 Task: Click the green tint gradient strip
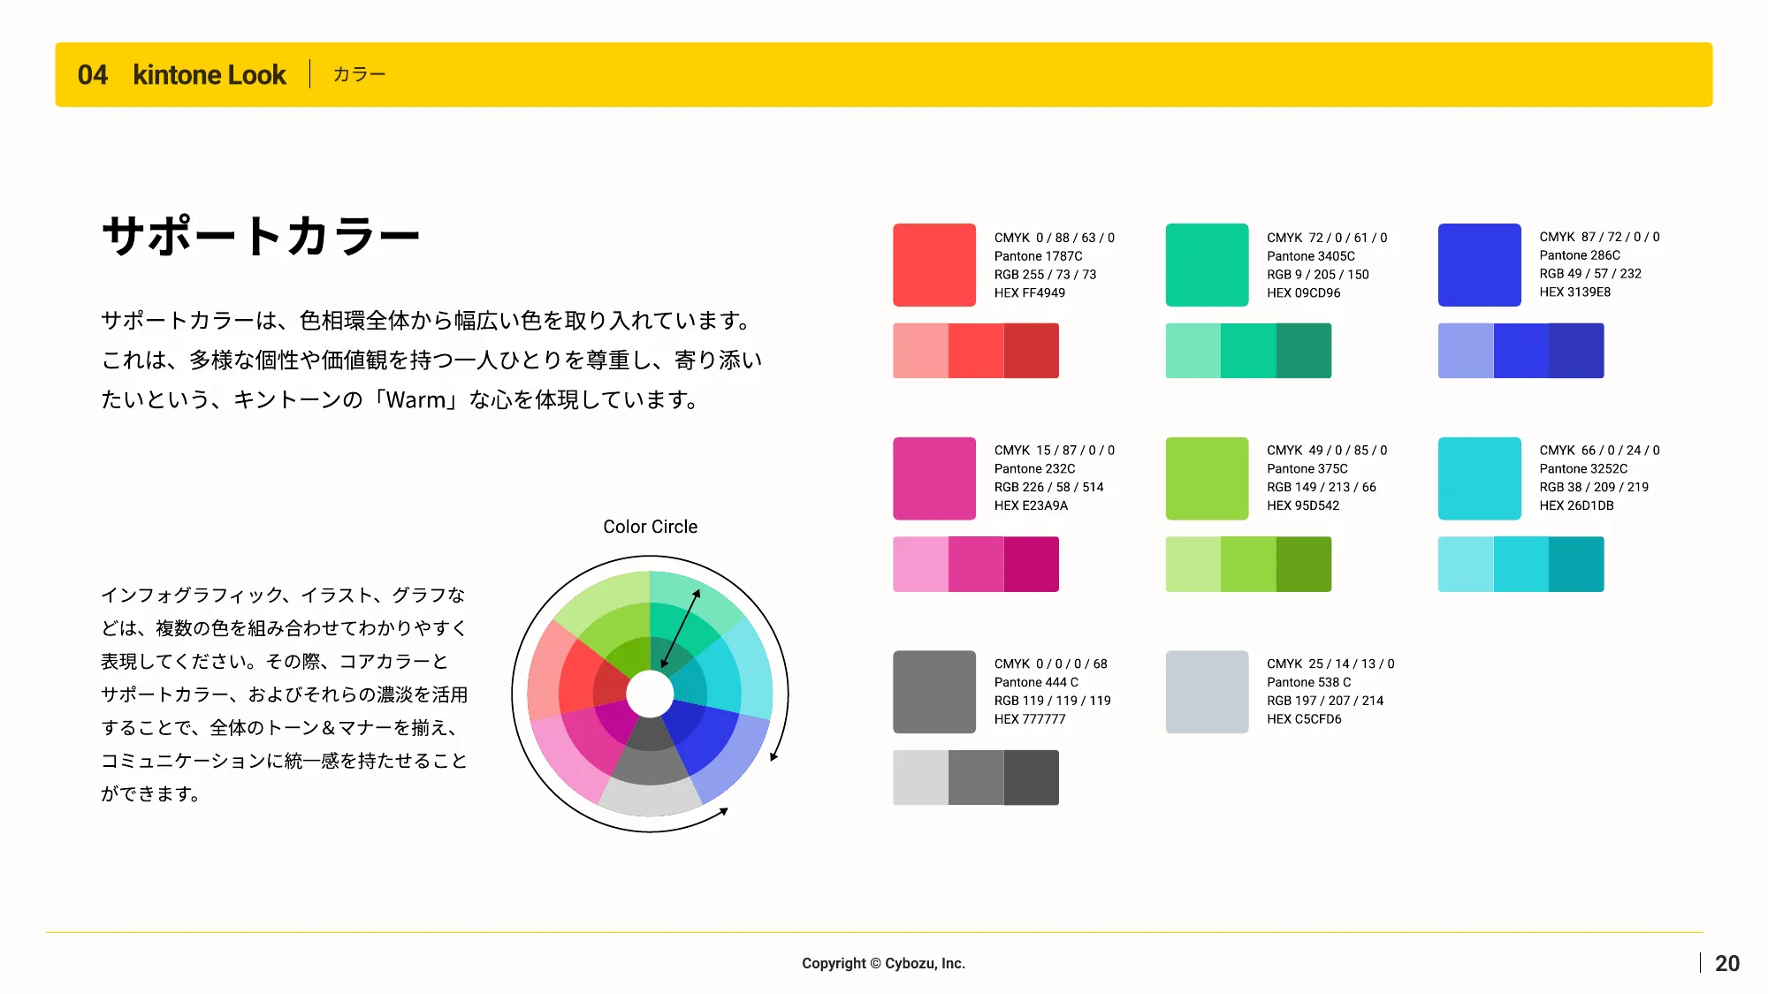1248,351
